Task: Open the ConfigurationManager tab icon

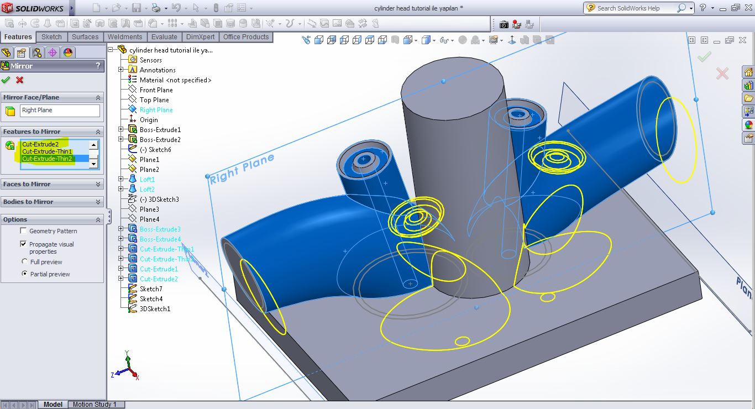Action: pos(37,53)
